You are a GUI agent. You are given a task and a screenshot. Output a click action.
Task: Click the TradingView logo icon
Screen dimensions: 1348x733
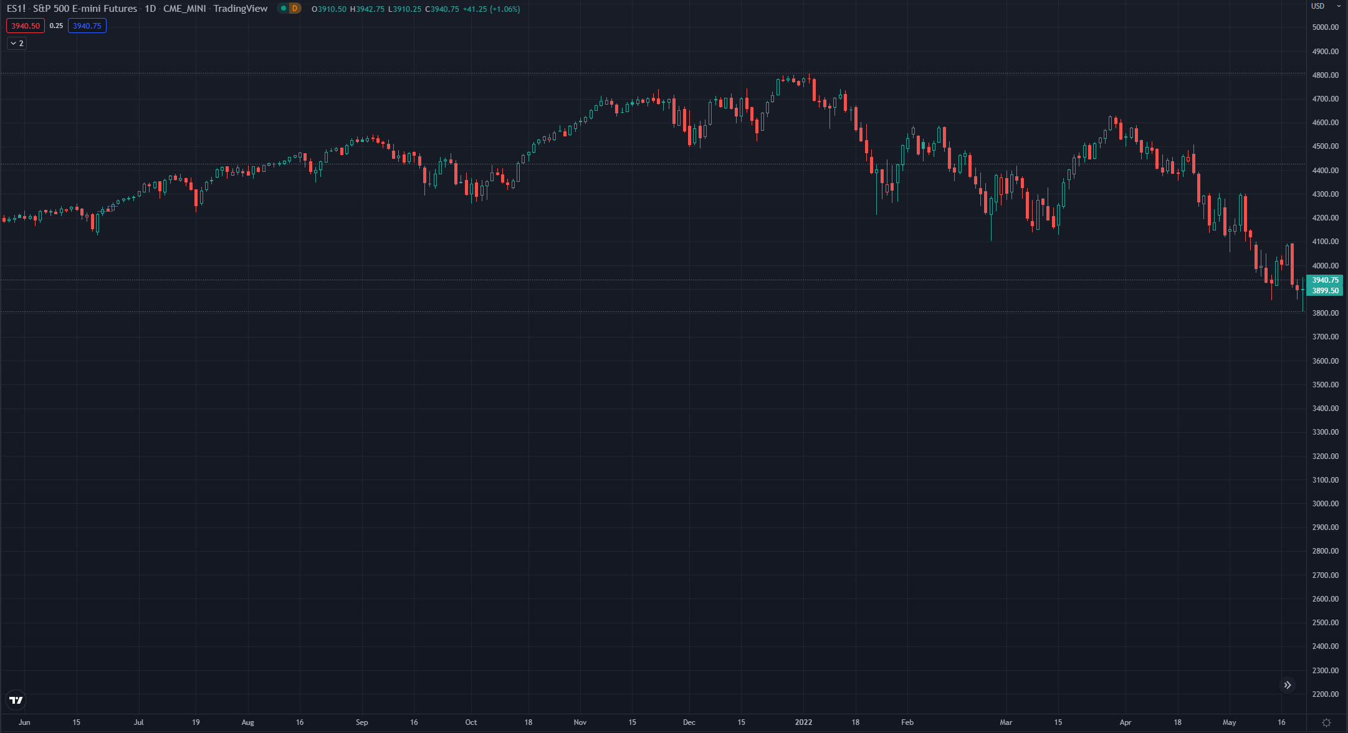click(16, 700)
